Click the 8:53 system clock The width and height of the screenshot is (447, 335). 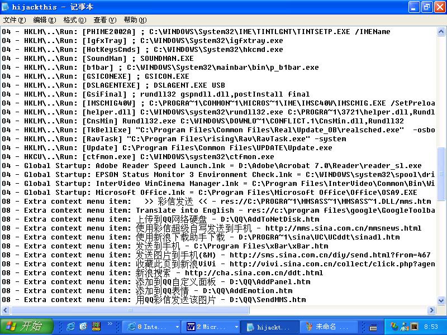tap(430, 327)
